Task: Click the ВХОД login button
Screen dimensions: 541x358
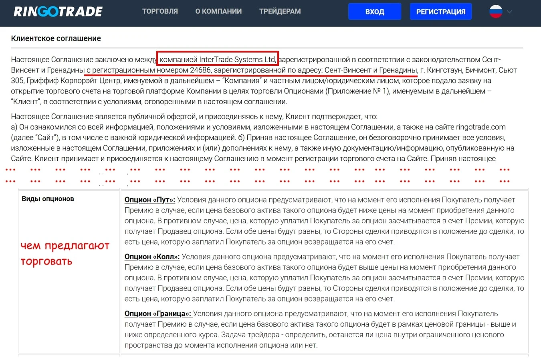Action: pos(375,12)
